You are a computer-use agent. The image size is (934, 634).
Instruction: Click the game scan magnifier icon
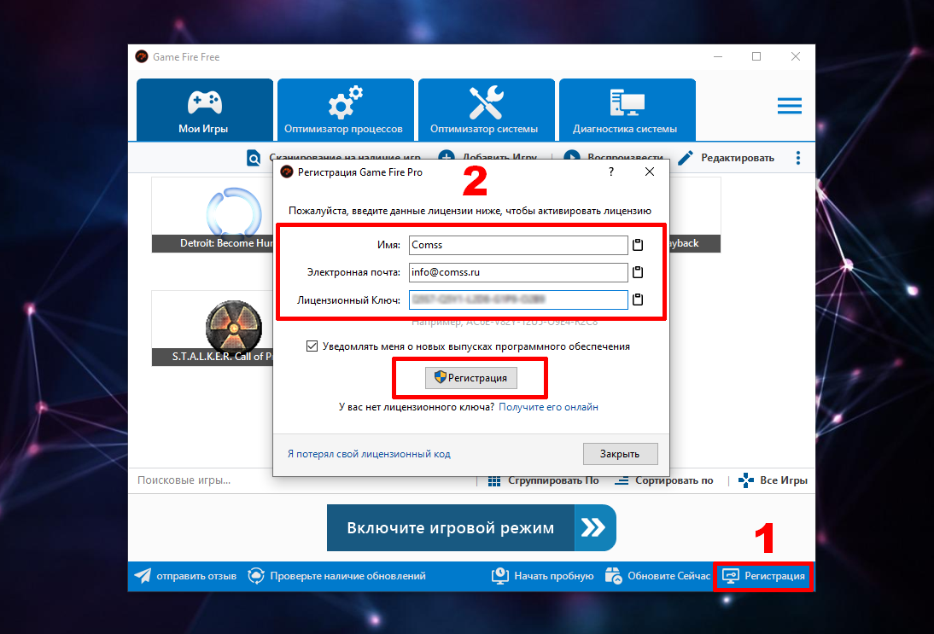(254, 159)
